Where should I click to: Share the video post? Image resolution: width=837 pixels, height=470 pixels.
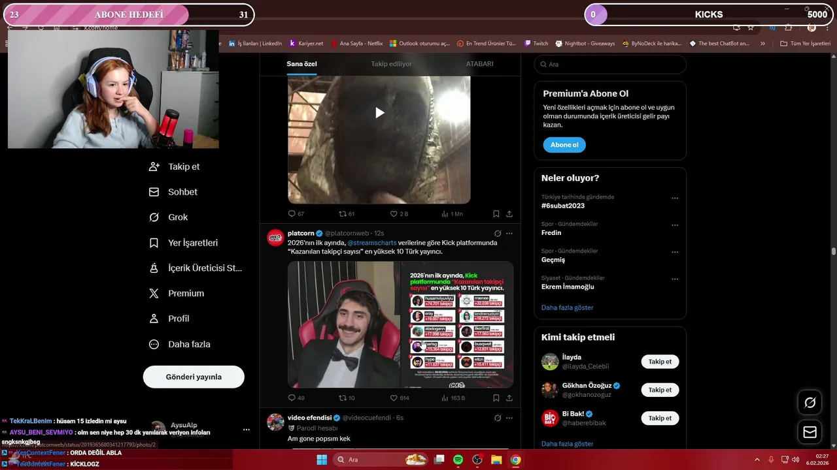509,213
